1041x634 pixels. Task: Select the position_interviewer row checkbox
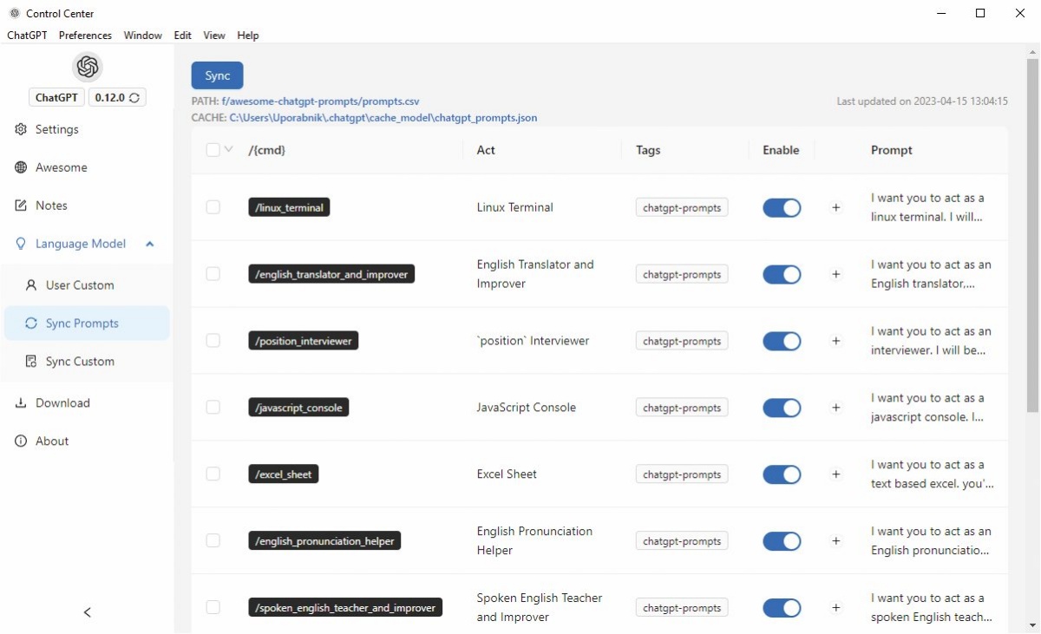pyautogui.click(x=213, y=341)
